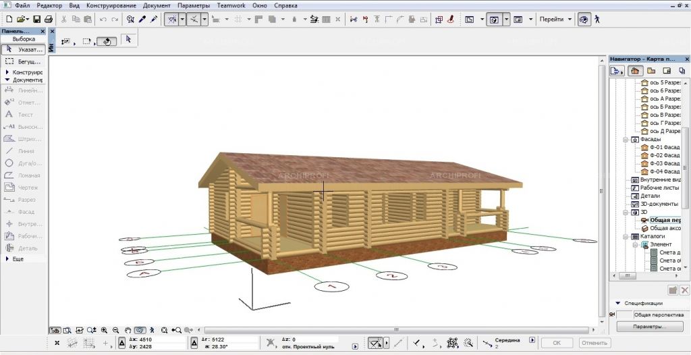
Task: Click the Save (floppy disk) icon
Action: (x=37, y=20)
